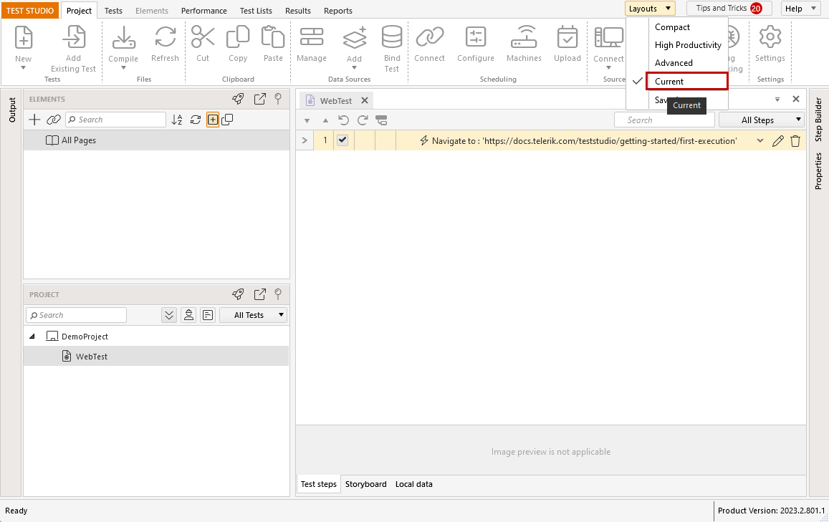Open Tips and Tricks
This screenshot has width=829, height=522.
point(729,9)
